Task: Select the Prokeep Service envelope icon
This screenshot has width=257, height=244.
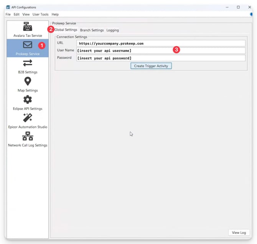Action: [28, 45]
